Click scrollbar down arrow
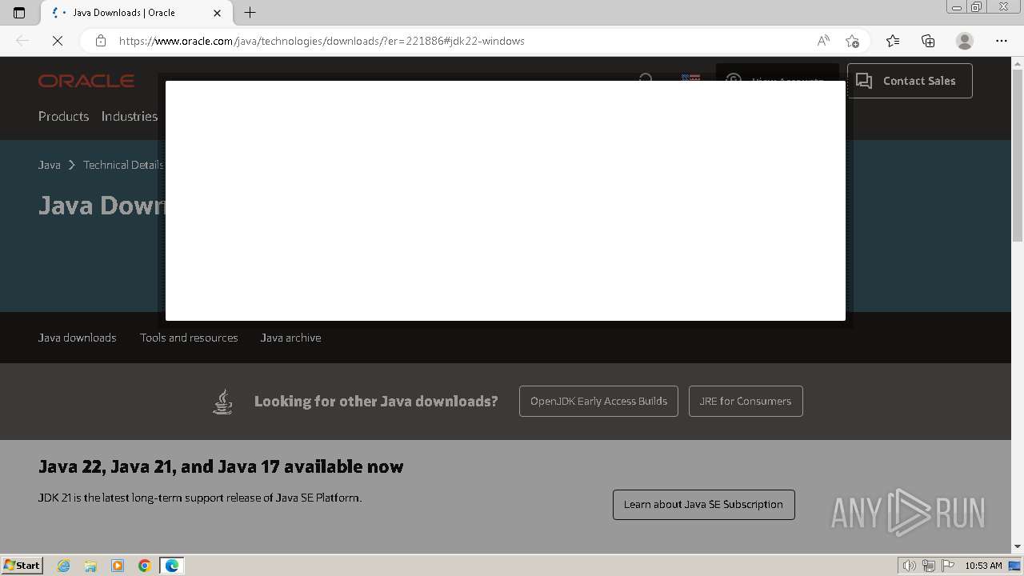The height and width of the screenshot is (576, 1024). click(x=1018, y=546)
